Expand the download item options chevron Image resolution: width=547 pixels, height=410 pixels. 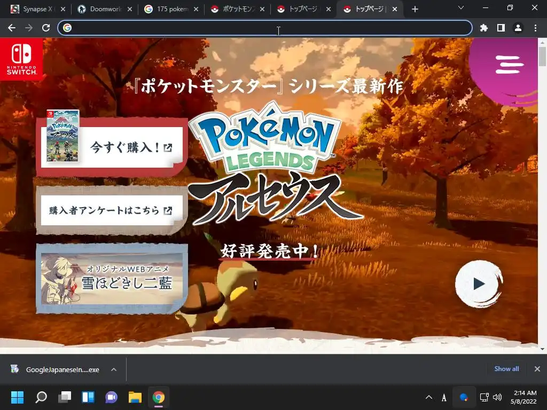[114, 369]
